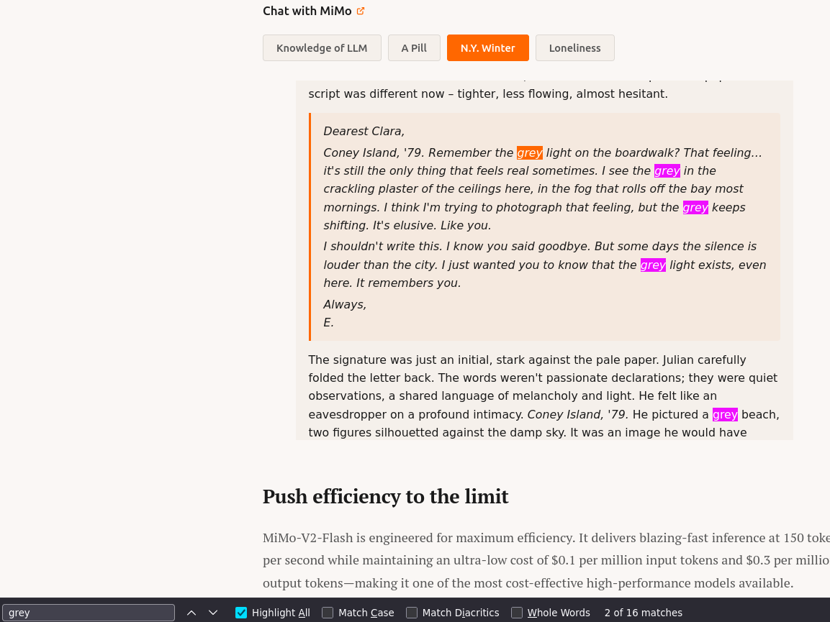
Task: Select the N.Y. Winter tab
Action: pyautogui.click(x=487, y=48)
